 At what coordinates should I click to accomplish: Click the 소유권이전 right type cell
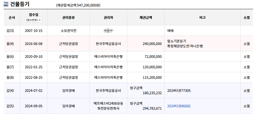pyautogui.click(x=68, y=31)
